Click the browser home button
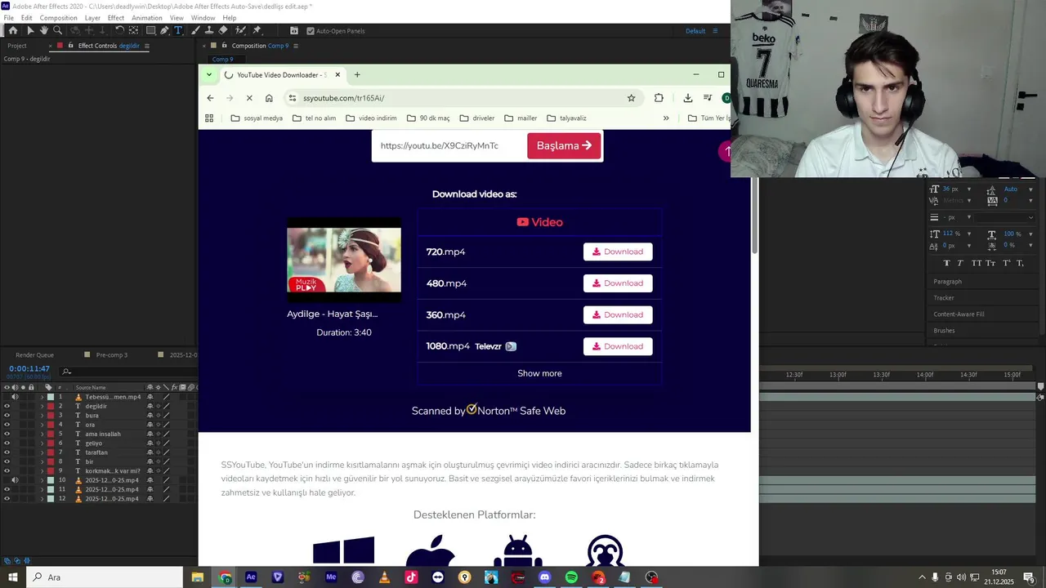Screen dimensions: 1046x588 pos(269,98)
